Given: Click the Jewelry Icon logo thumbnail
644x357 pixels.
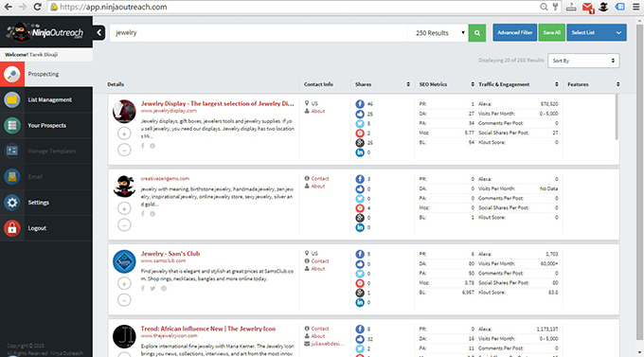Looking at the screenshot, I should click(x=124, y=336).
